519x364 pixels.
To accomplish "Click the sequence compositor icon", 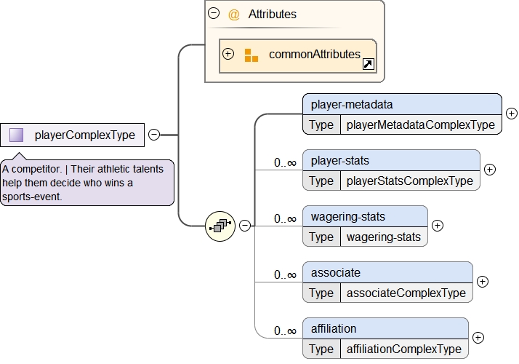I will click(220, 225).
